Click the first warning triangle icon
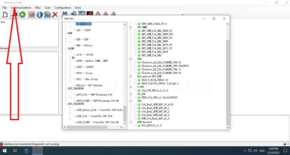Image resolution: width=290 pixels, height=155 pixels. point(98,14)
